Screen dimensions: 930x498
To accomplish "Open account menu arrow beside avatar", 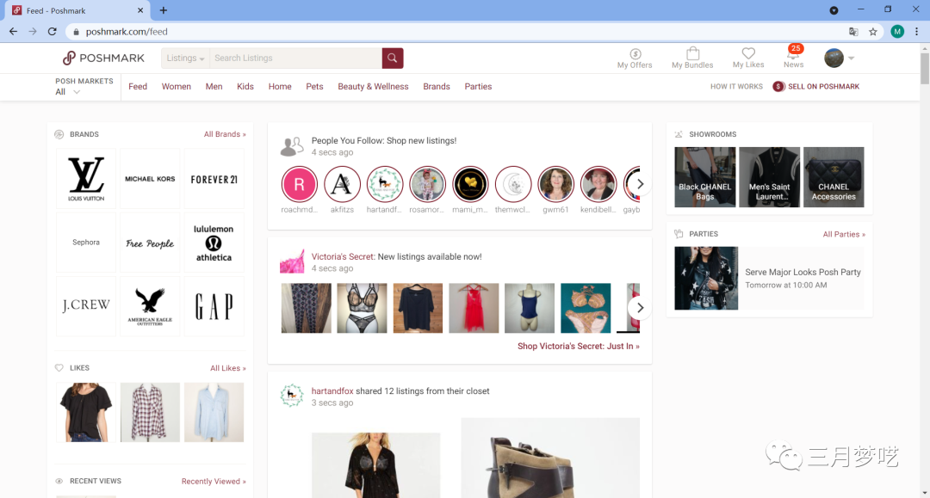I will 851,58.
